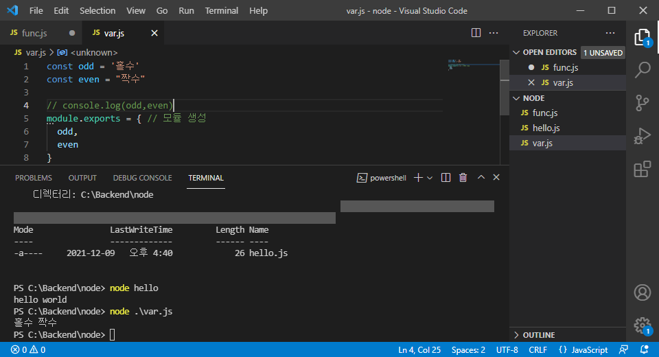Select var.js in the NODE folder
This screenshot has width=659, height=357.
[x=568, y=143]
